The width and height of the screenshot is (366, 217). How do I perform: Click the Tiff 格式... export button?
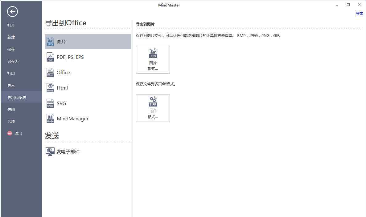tap(153, 108)
